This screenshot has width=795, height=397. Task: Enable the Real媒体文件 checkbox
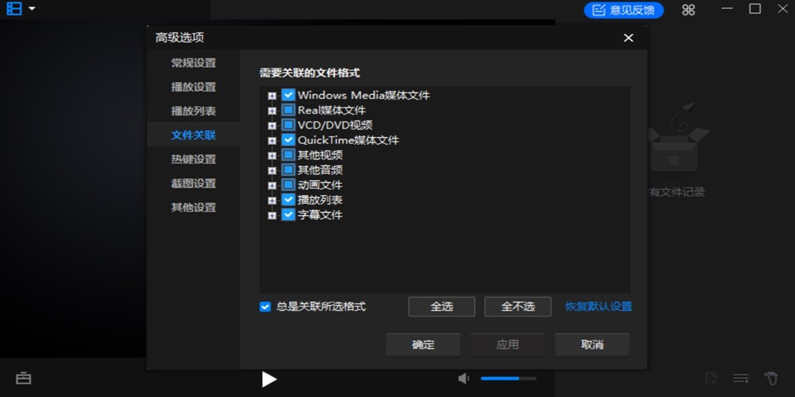pyautogui.click(x=288, y=110)
